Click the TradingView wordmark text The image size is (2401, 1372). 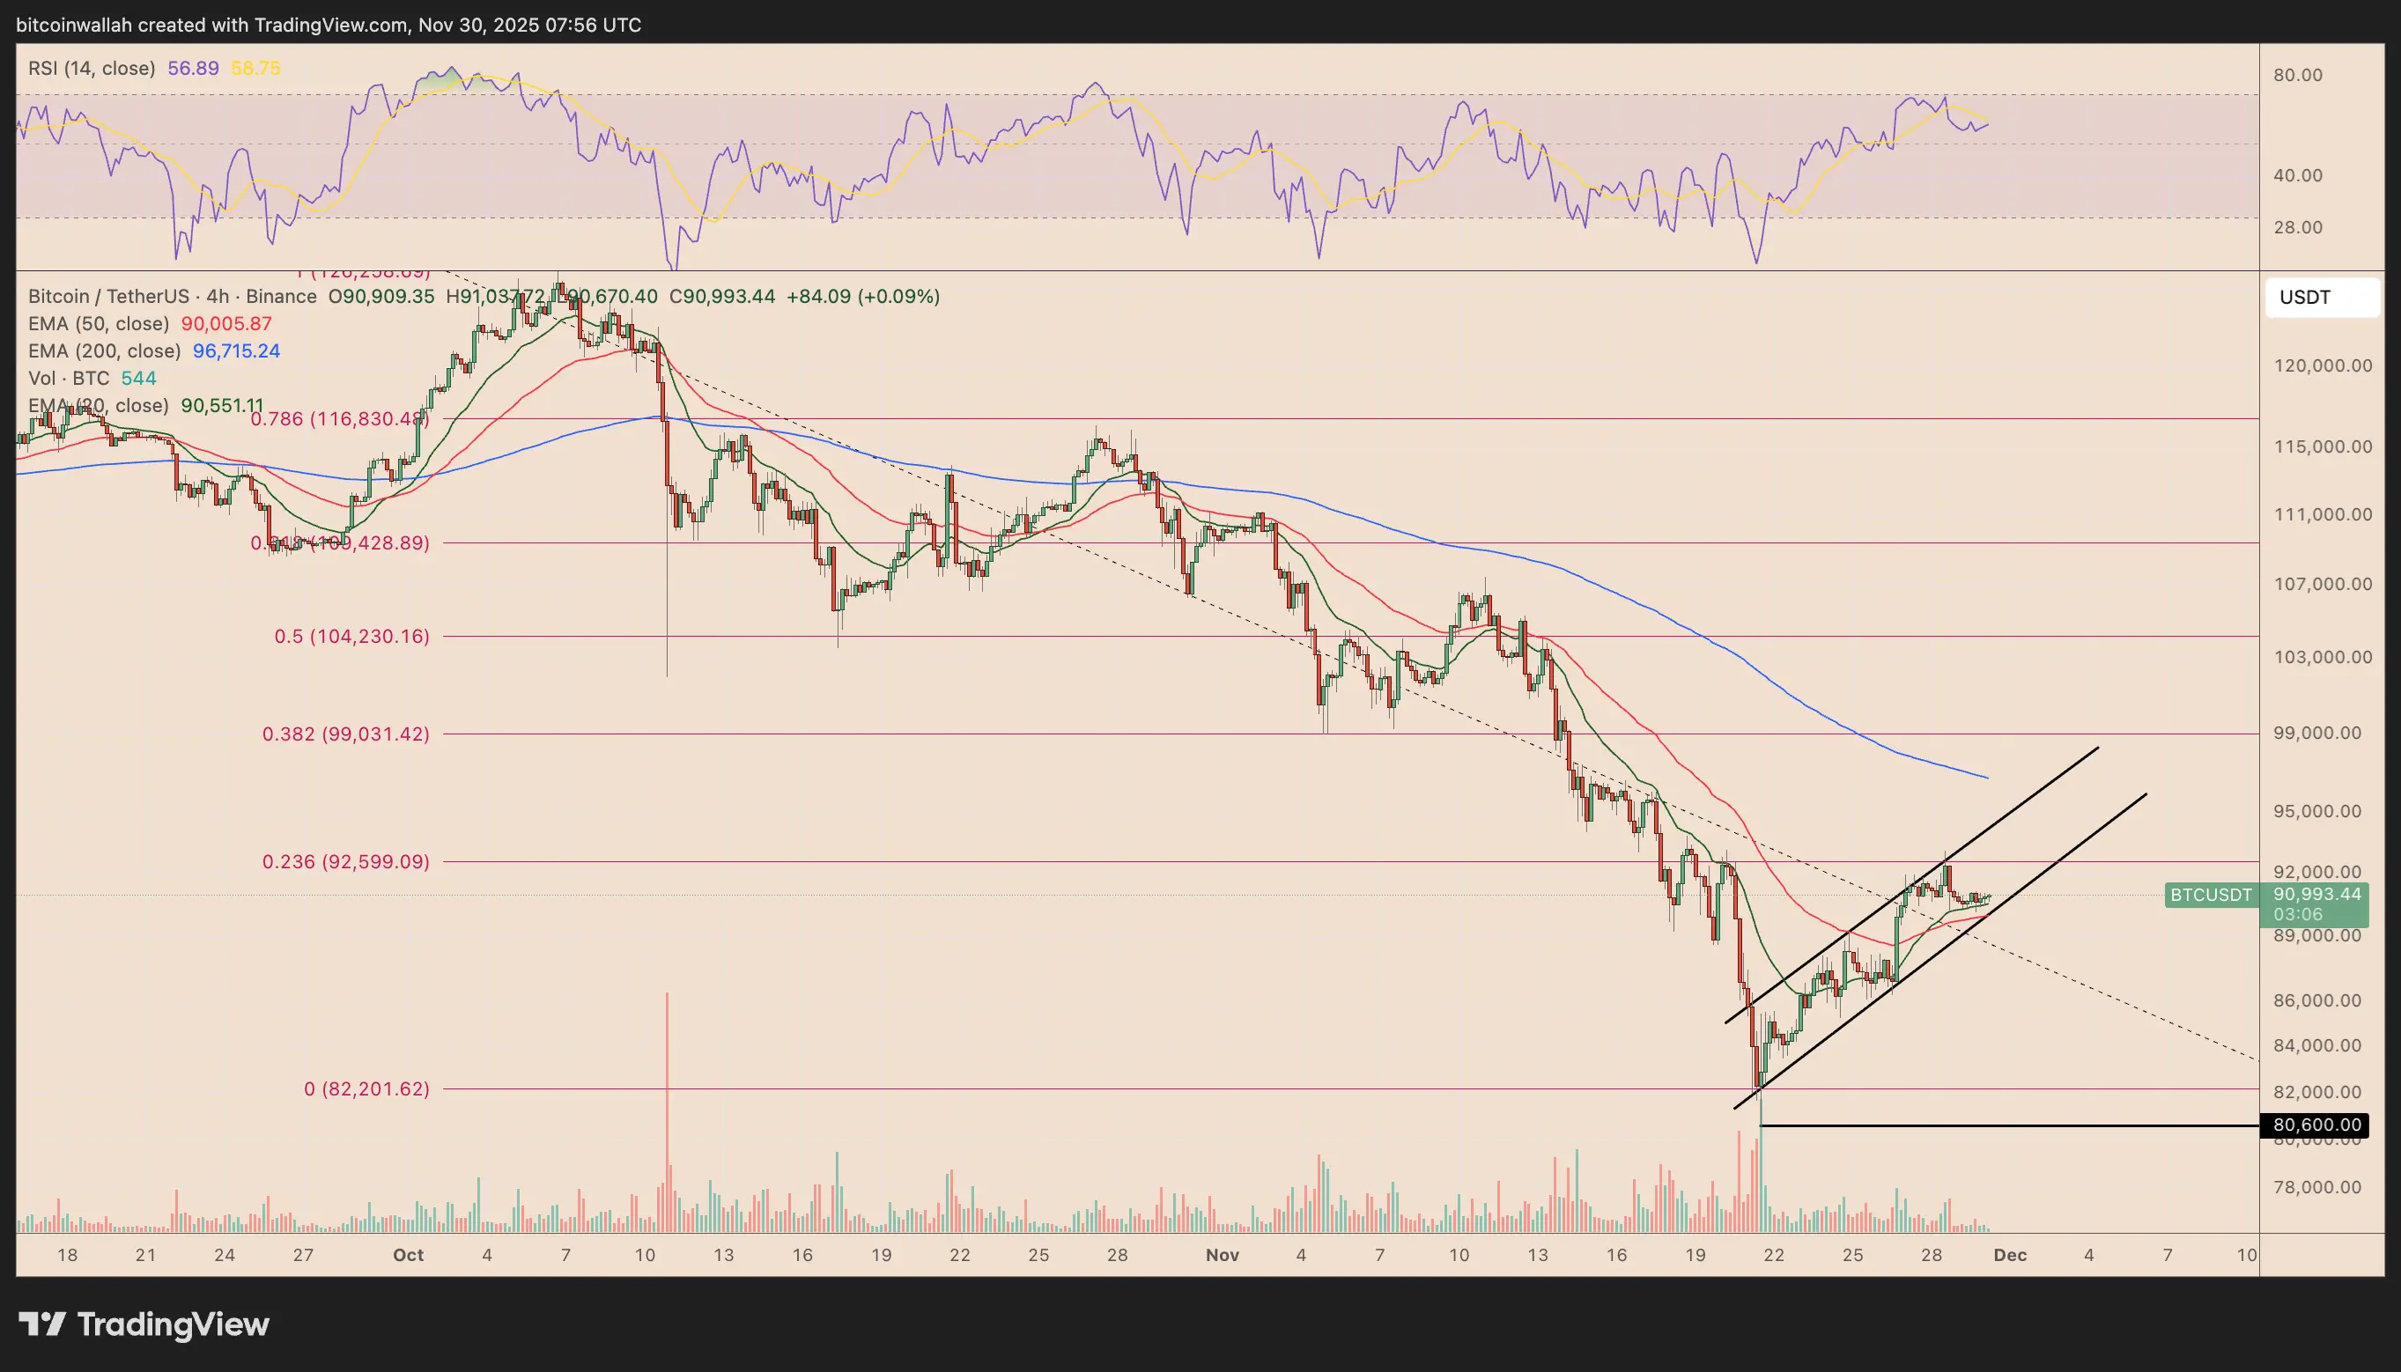click(173, 1324)
